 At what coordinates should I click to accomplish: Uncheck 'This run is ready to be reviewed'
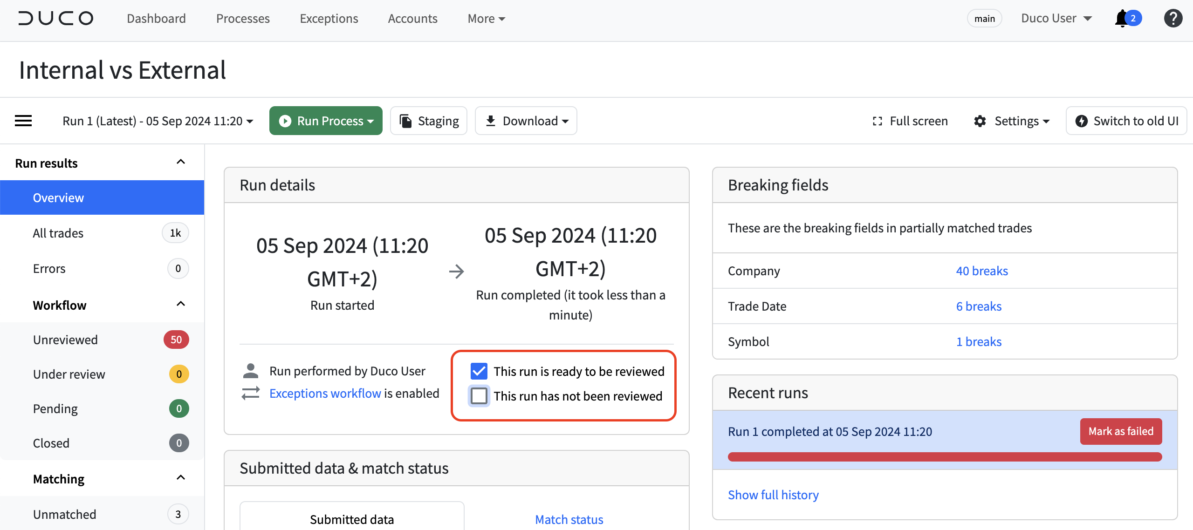coord(479,371)
